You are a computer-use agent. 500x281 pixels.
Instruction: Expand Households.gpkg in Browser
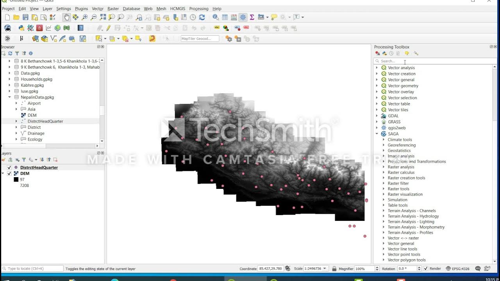pos(9,79)
